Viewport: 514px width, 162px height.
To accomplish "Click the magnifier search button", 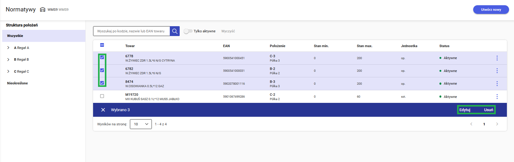I will point(175,31).
